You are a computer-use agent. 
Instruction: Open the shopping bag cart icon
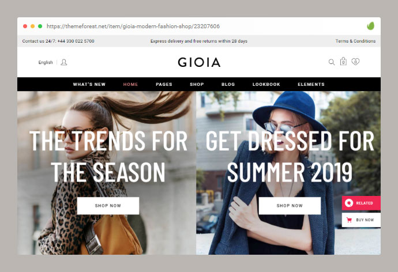click(343, 61)
